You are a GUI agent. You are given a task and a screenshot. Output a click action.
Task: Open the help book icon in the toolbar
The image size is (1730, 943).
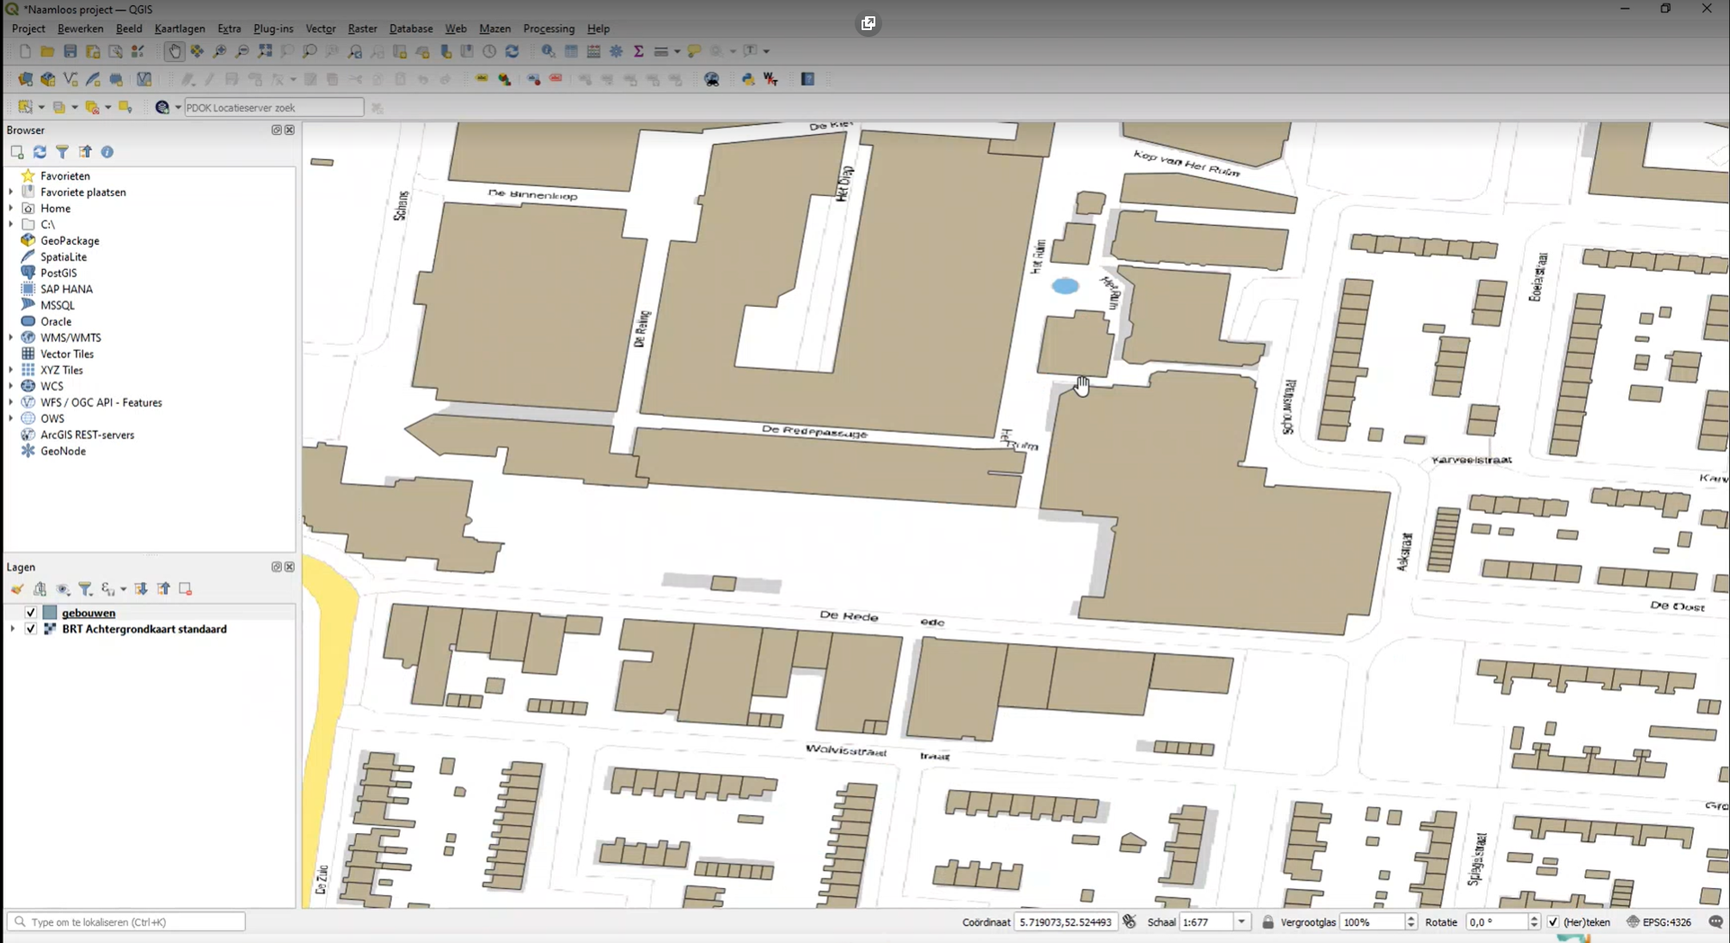[807, 79]
